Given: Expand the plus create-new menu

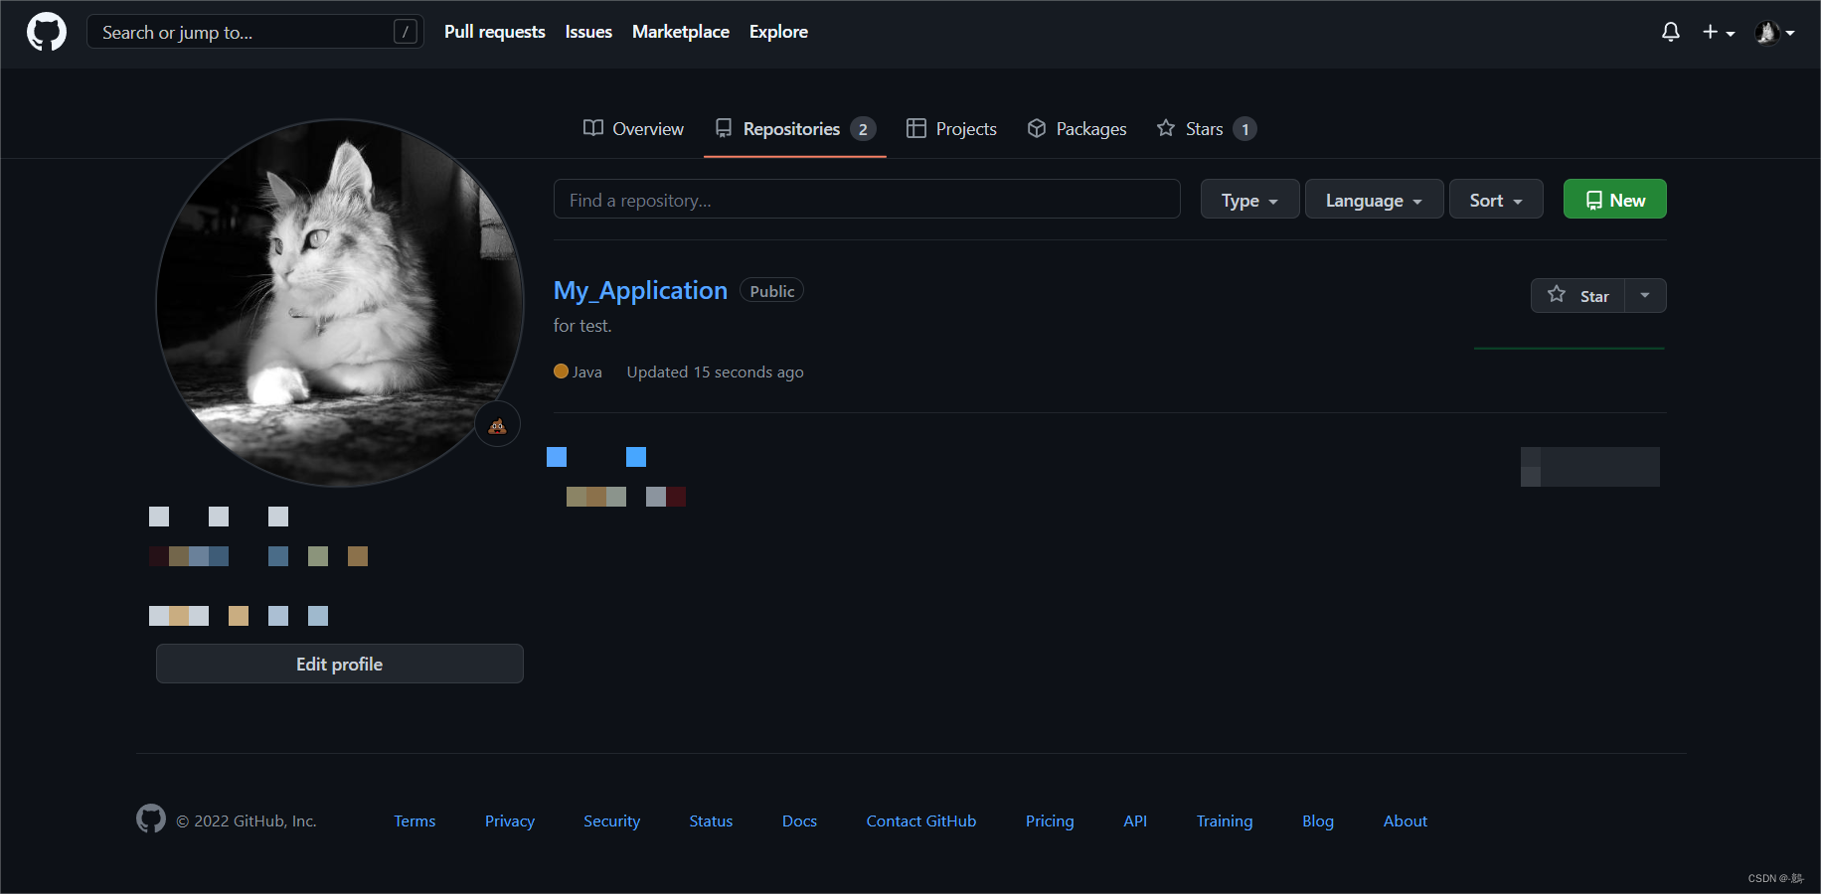Looking at the screenshot, I should pos(1719,32).
